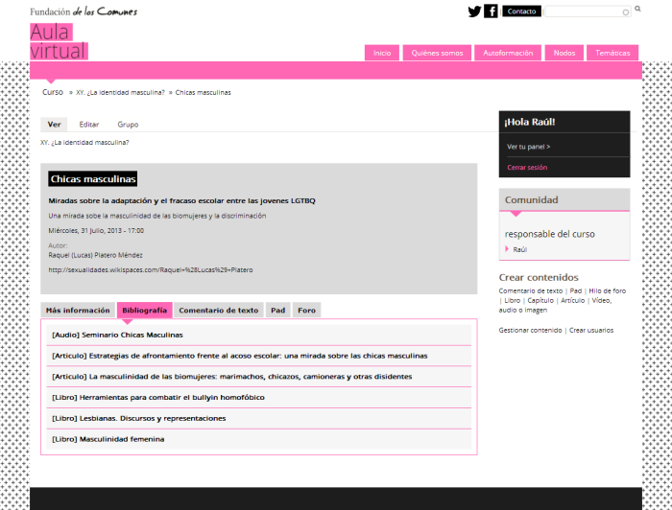Screen dimensions: 672x510
Task: Click Crear usuarios link
Action: point(591,331)
